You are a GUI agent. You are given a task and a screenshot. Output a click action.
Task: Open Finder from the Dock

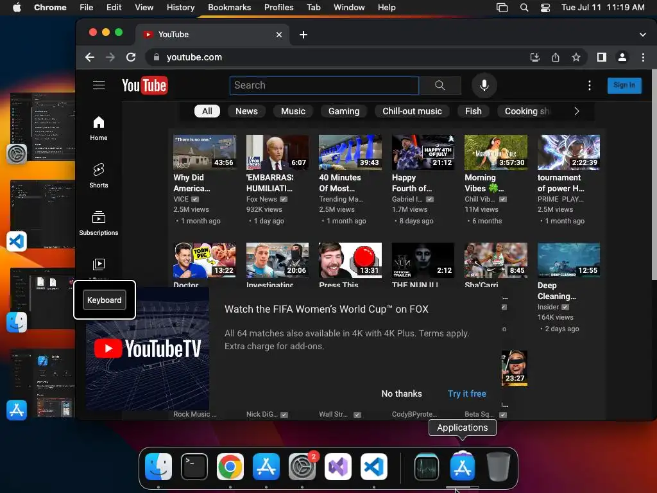tap(158, 467)
